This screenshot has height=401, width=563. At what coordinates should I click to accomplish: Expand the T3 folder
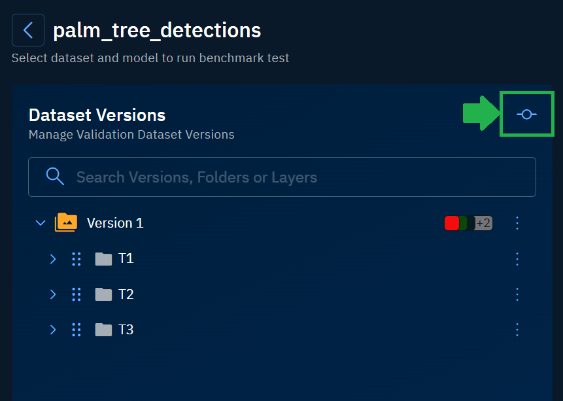point(53,330)
